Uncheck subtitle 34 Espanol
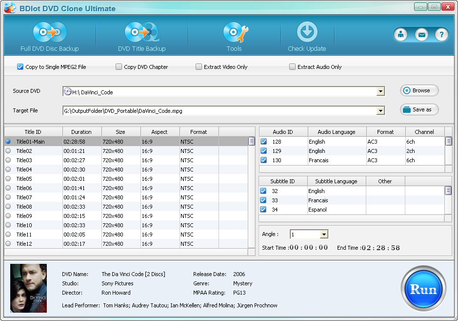The image size is (458, 321). [263, 210]
